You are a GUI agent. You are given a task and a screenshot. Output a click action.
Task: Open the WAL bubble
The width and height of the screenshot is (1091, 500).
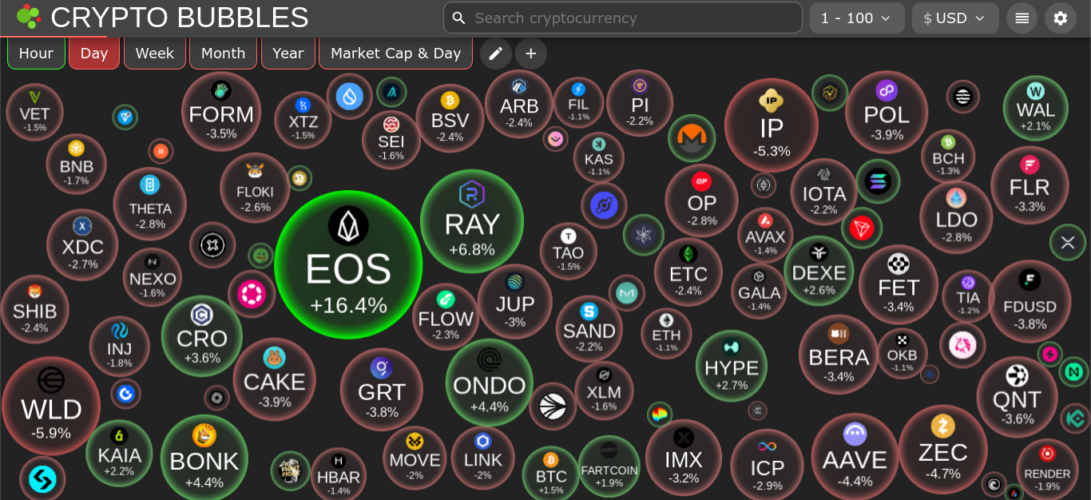tap(1035, 108)
